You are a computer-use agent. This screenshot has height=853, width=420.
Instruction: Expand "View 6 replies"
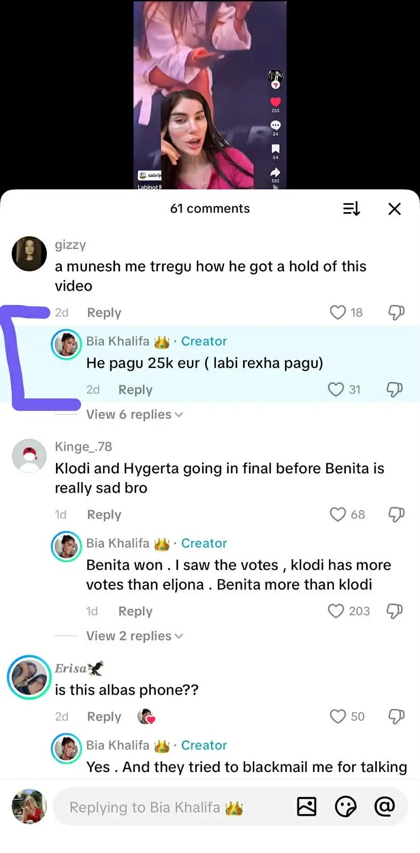(x=134, y=415)
